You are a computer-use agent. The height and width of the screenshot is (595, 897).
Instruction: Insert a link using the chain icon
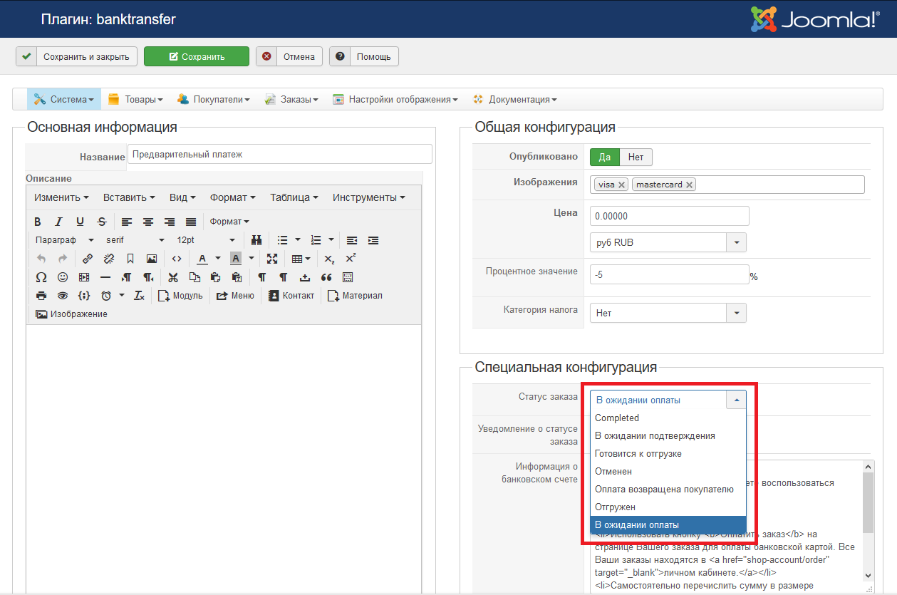88,259
